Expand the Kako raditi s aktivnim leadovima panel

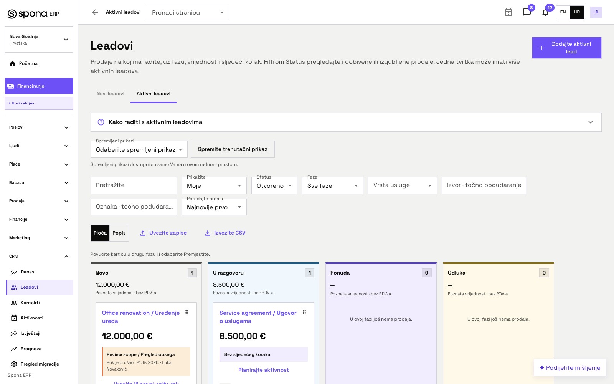point(346,122)
